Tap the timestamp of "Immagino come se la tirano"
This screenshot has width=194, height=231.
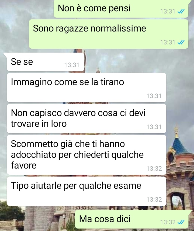click(154, 96)
